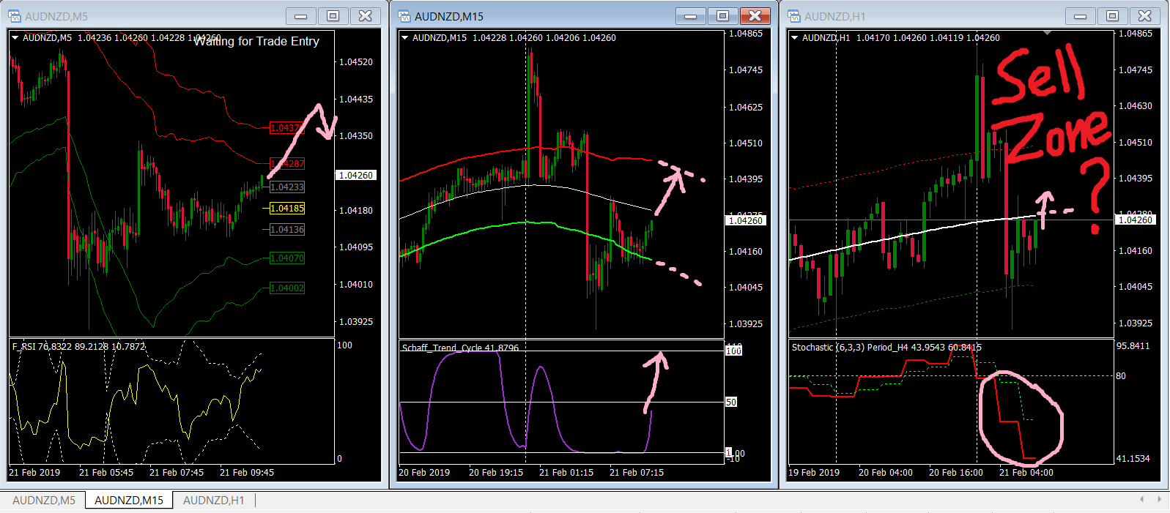Click the 80 level label in Stochastic panel

click(1121, 376)
